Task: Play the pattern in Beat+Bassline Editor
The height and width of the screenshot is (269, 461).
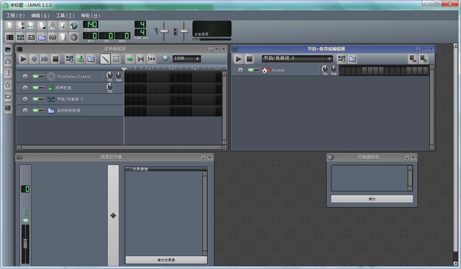Action: (239, 59)
